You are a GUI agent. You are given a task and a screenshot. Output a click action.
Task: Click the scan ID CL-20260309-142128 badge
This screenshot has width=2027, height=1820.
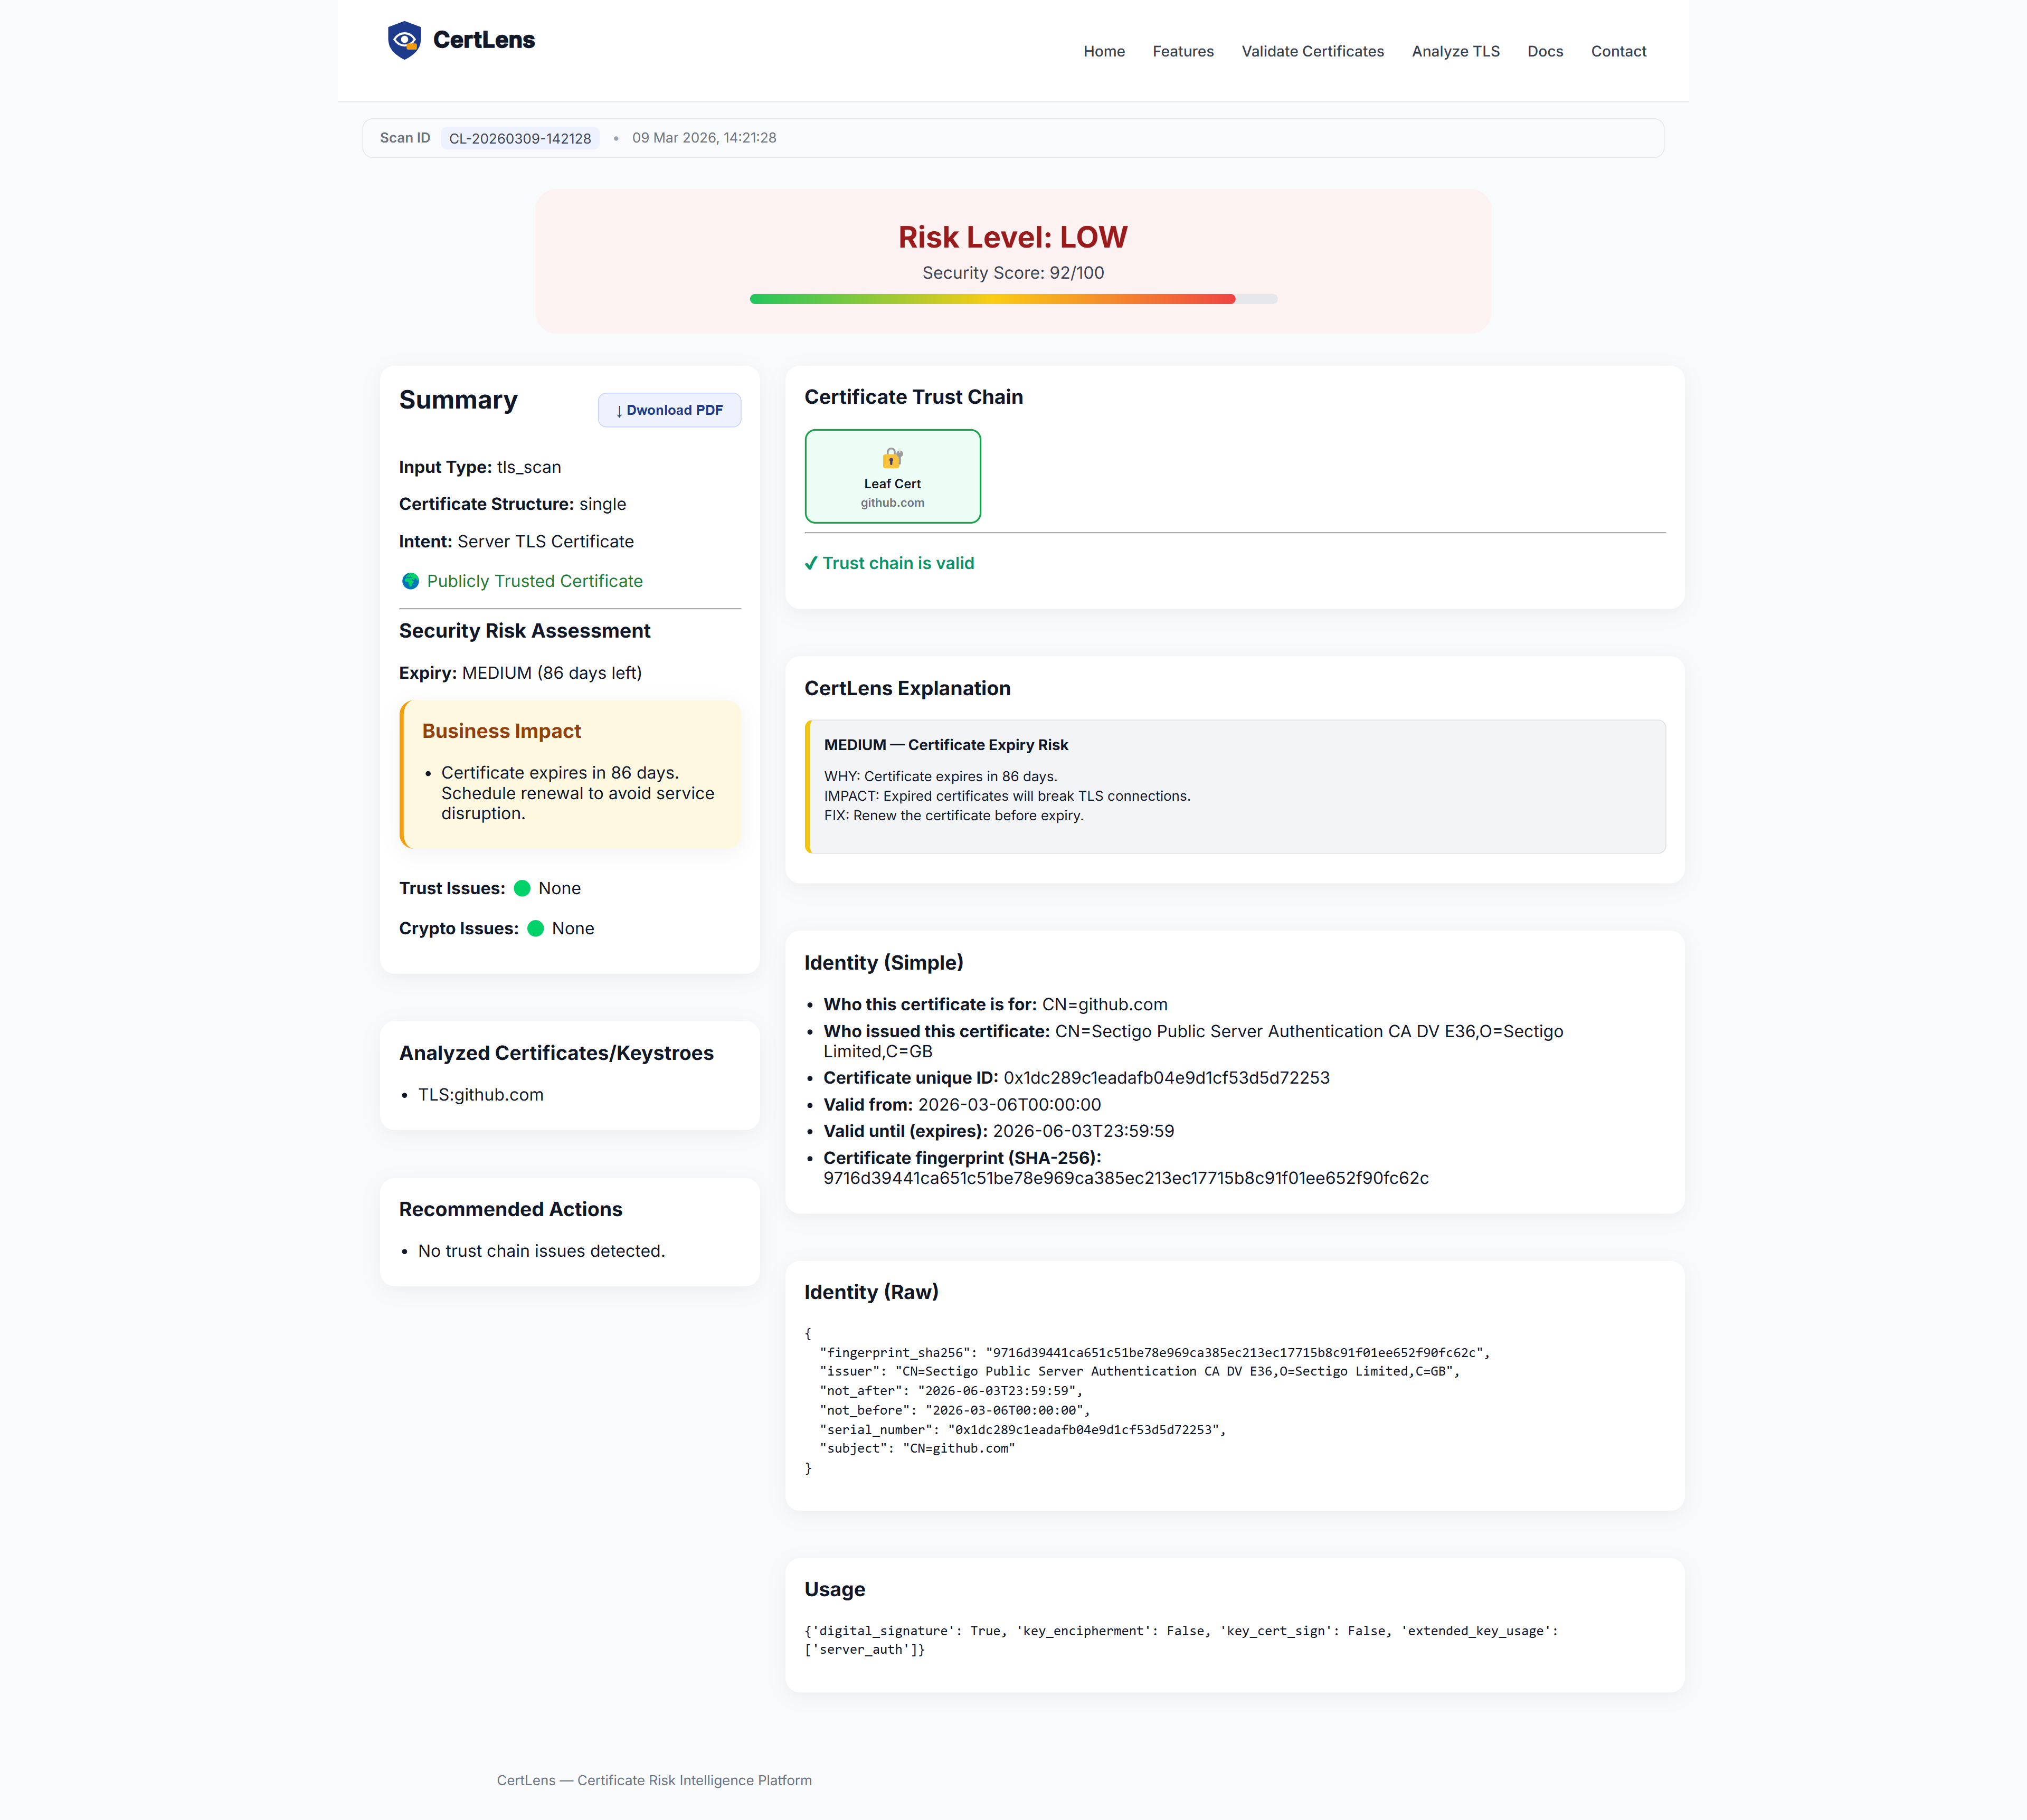point(519,138)
